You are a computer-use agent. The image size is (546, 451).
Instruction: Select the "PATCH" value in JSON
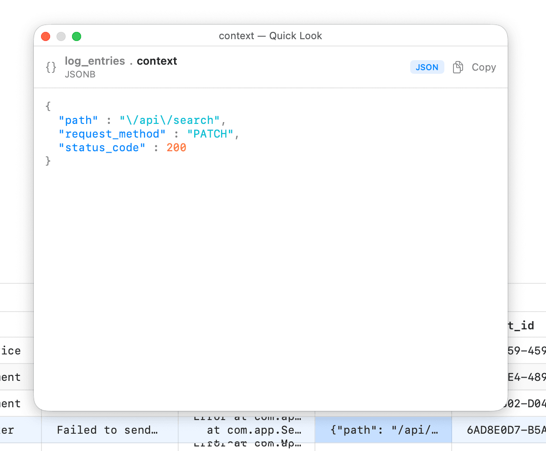point(210,134)
